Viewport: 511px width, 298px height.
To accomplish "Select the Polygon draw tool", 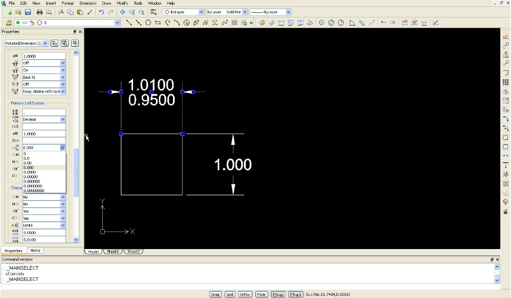I will (x=148, y=22).
